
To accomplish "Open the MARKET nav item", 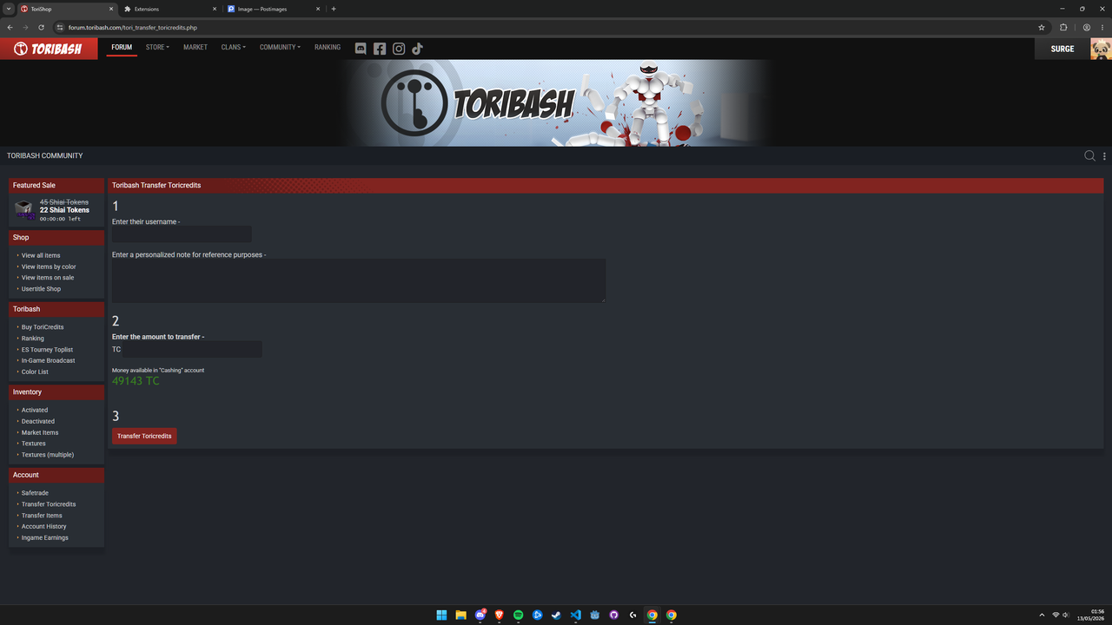I will coord(195,48).
